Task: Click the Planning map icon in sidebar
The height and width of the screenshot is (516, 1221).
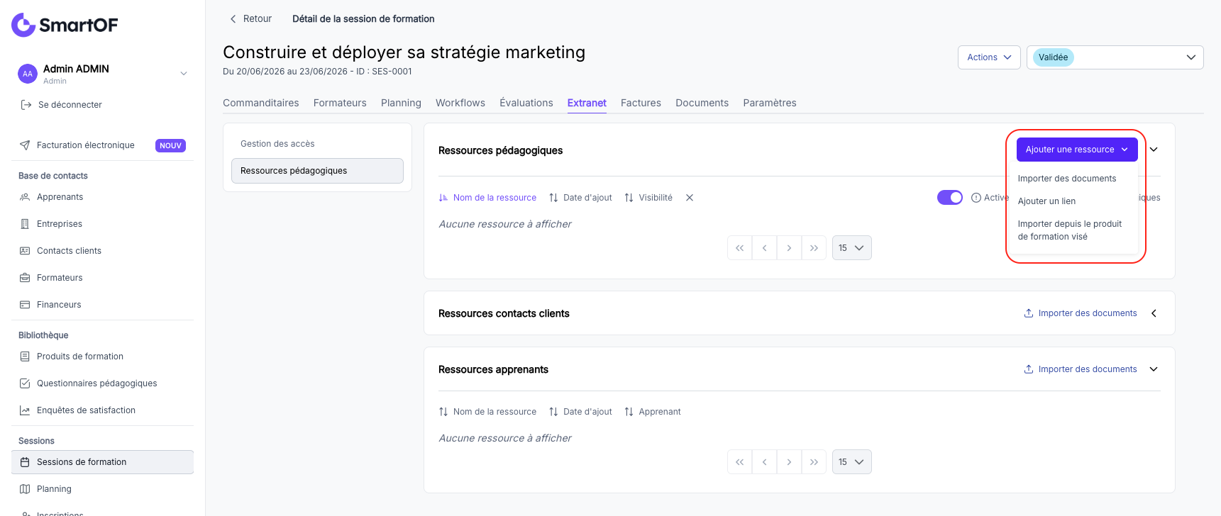Action: pos(25,489)
